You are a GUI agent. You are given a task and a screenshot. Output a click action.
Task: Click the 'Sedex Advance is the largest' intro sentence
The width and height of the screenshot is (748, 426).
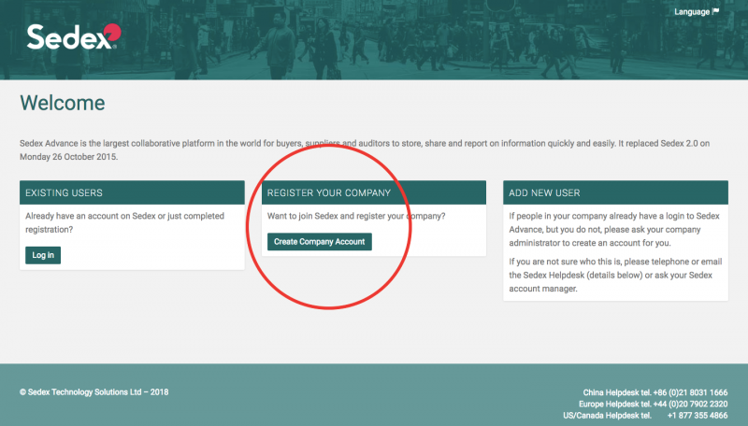[280, 144]
